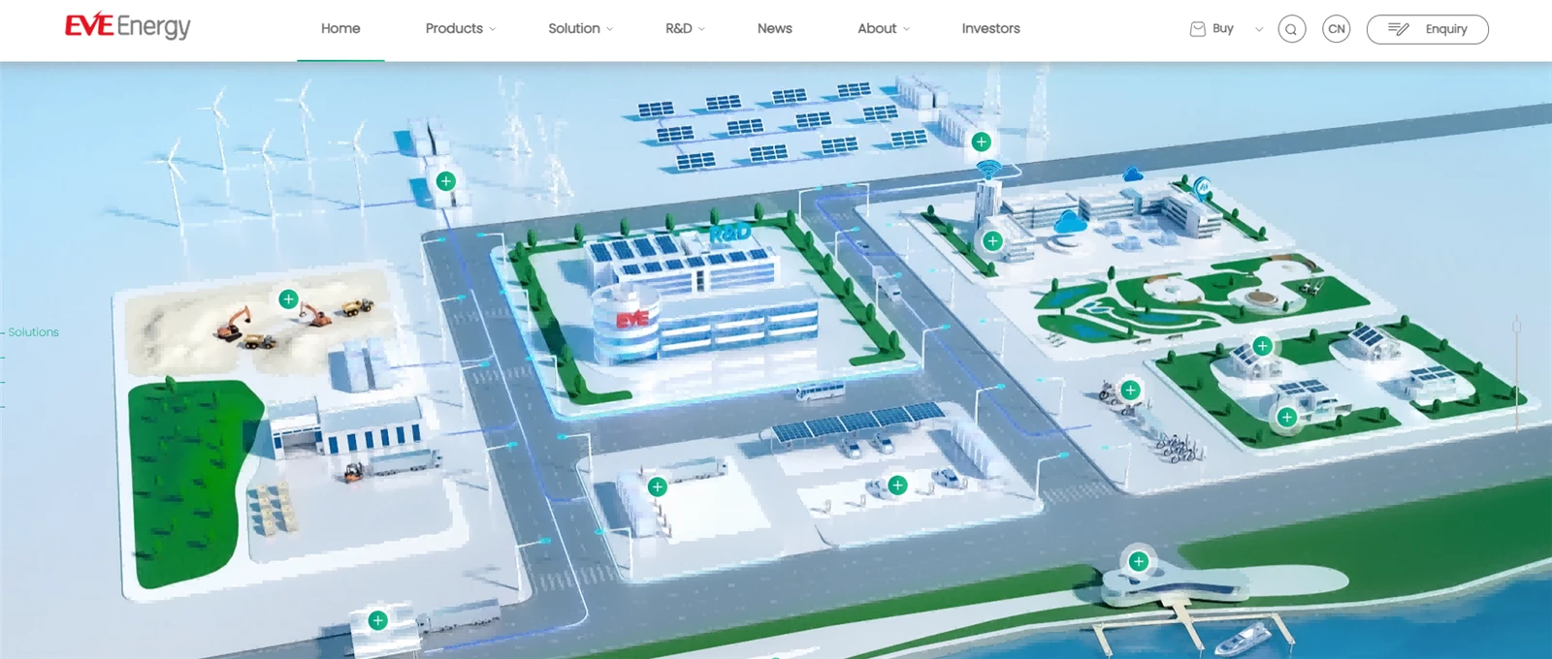The image size is (1552, 659).
Task: Click plus hotspot near wind turbine storage
Action: [x=445, y=181]
